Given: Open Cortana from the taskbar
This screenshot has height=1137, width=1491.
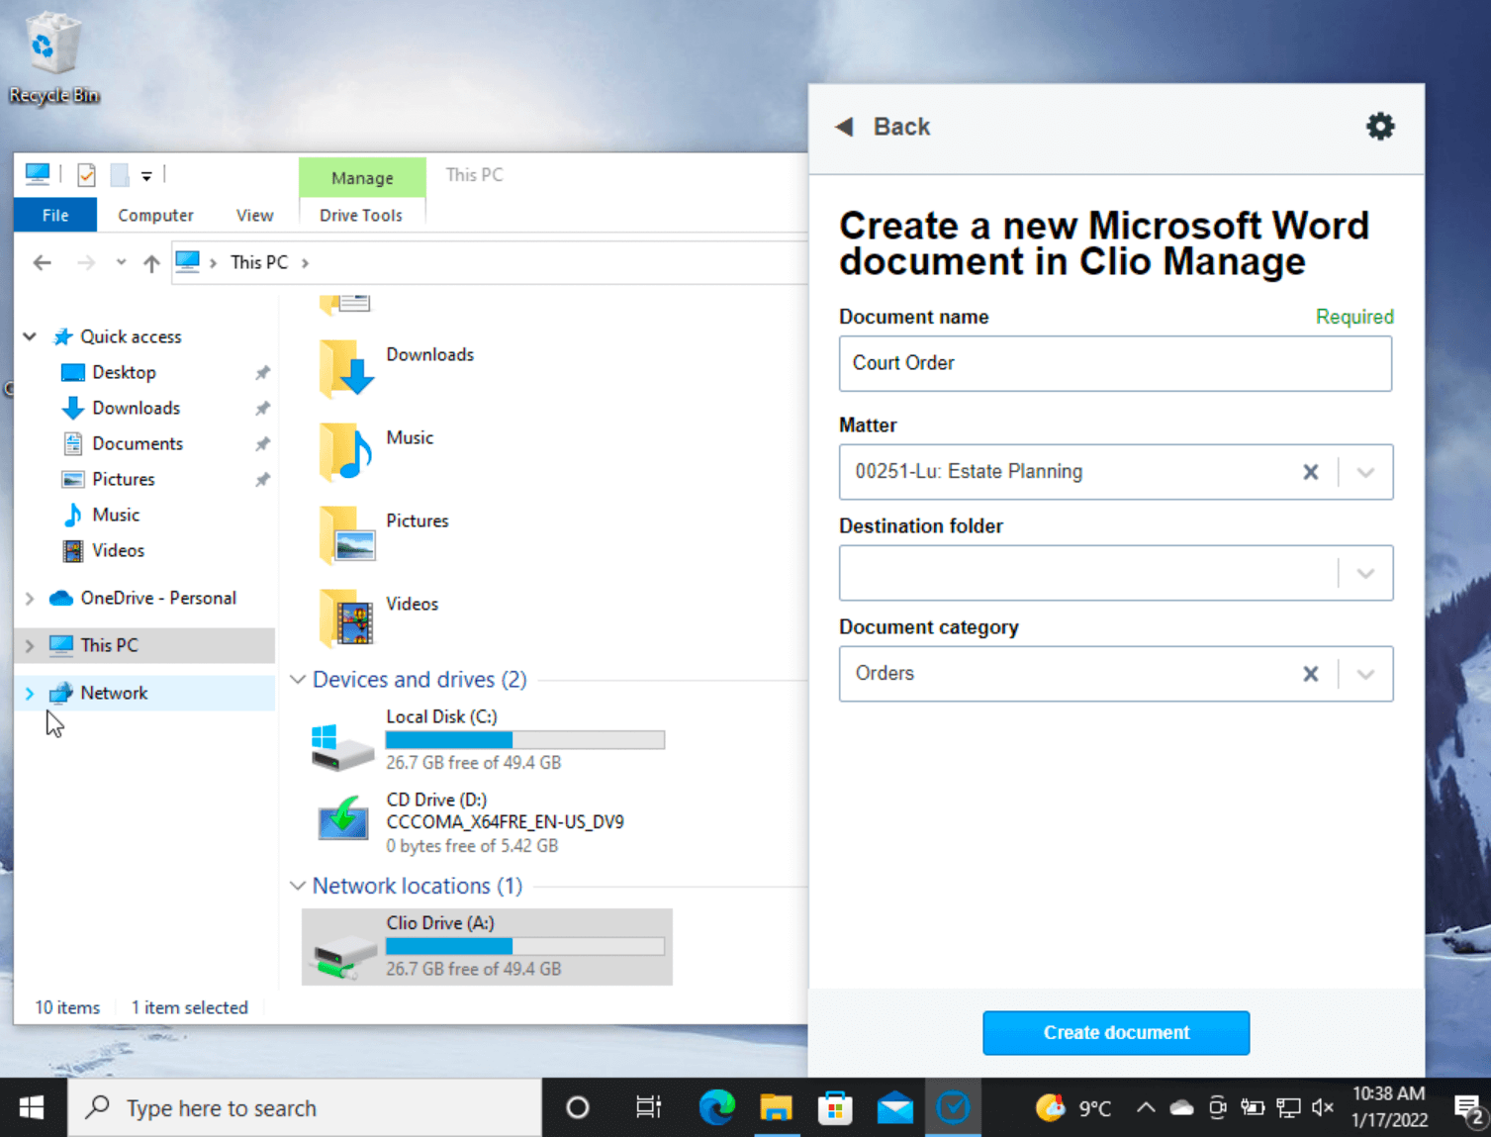Looking at the screenshot, I should pyautogui.click(x=578, y=1107).
